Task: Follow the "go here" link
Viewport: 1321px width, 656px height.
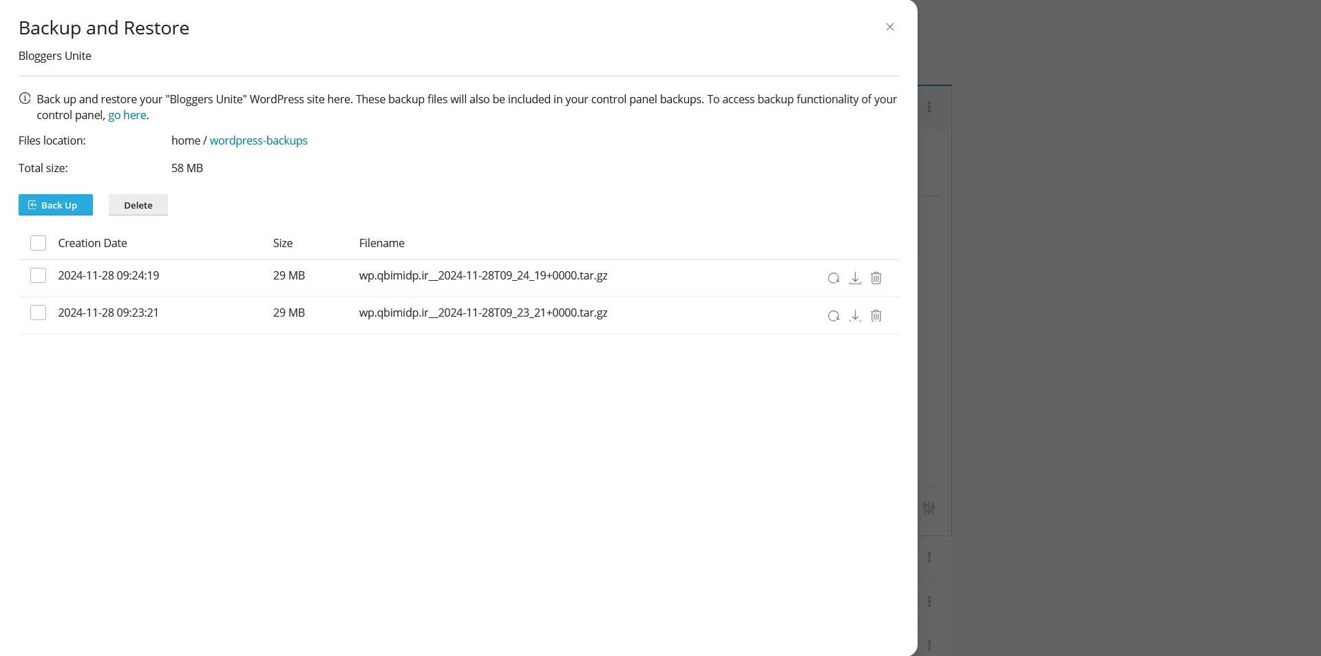Action: coord(127,115)
